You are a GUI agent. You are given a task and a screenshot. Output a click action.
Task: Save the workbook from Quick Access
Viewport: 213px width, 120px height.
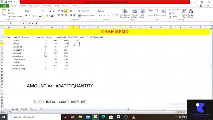6,2
